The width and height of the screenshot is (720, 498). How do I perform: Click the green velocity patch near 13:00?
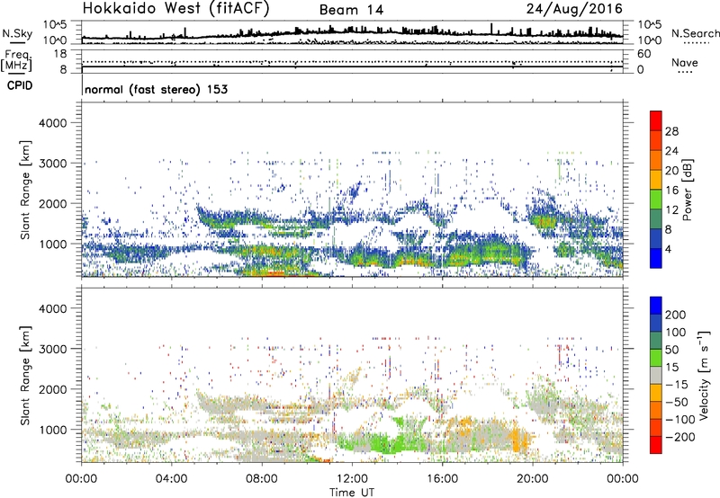coord(388,443)
